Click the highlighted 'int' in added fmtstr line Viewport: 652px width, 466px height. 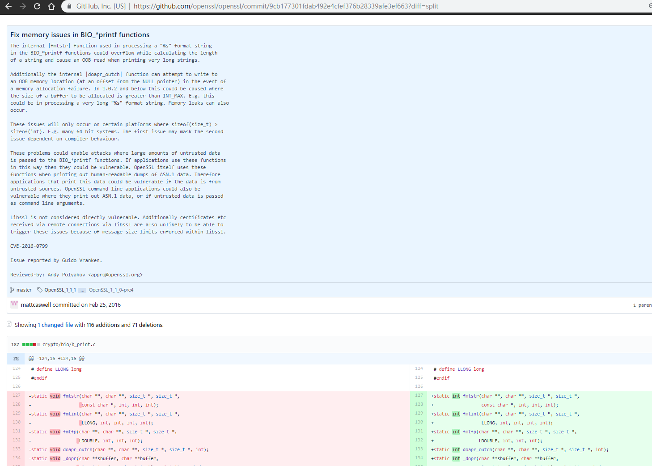456,396
